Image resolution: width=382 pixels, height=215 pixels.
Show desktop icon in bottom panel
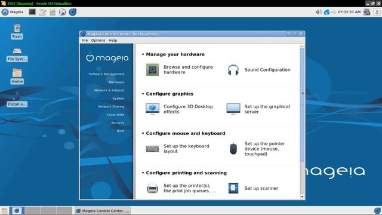coord(4,211)
